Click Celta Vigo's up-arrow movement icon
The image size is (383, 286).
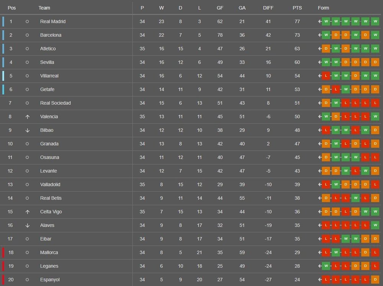pos(27,212)
